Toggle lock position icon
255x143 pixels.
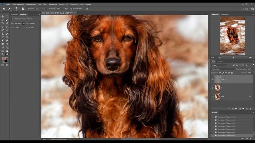226,73
